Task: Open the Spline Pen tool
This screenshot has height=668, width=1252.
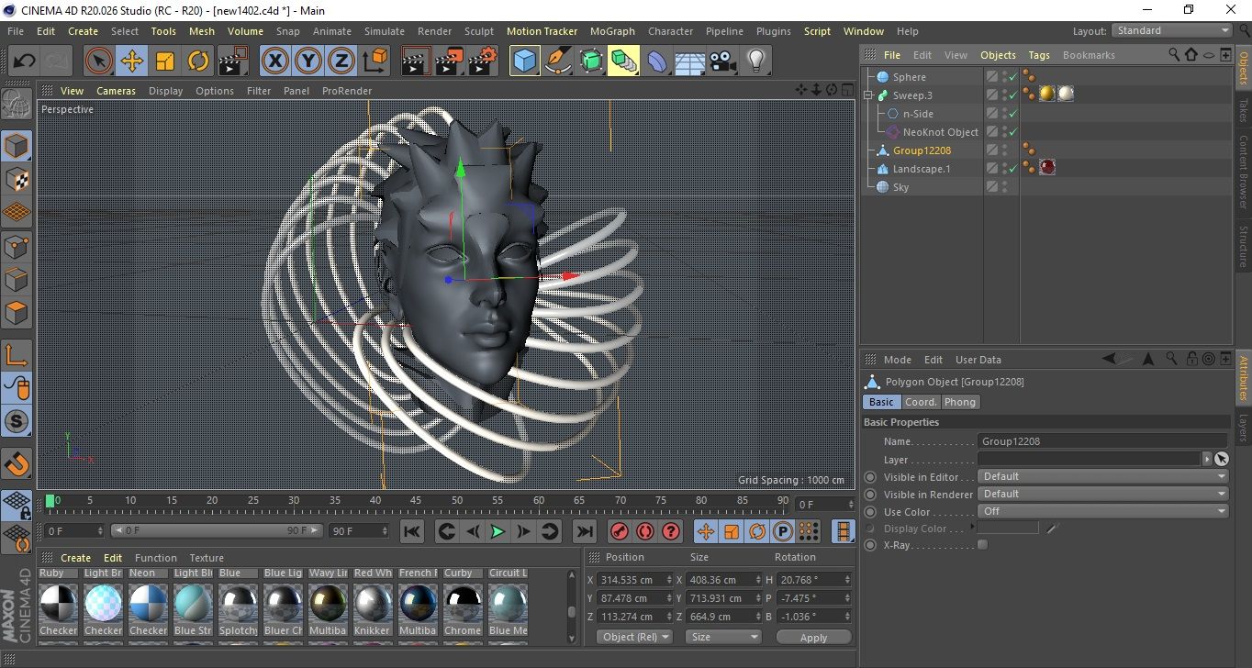Action: (557, 61)
